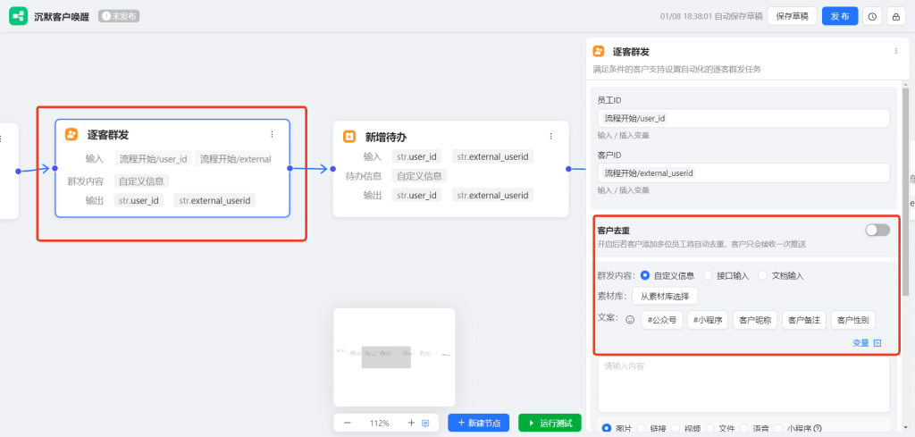Click 逐客群发 icon in panel header
This screenshot has height=437, width=915.
tap(598, 51)
